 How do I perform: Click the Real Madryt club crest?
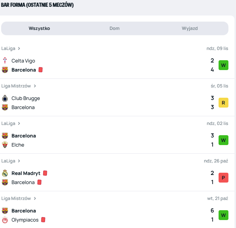[5, 173]
